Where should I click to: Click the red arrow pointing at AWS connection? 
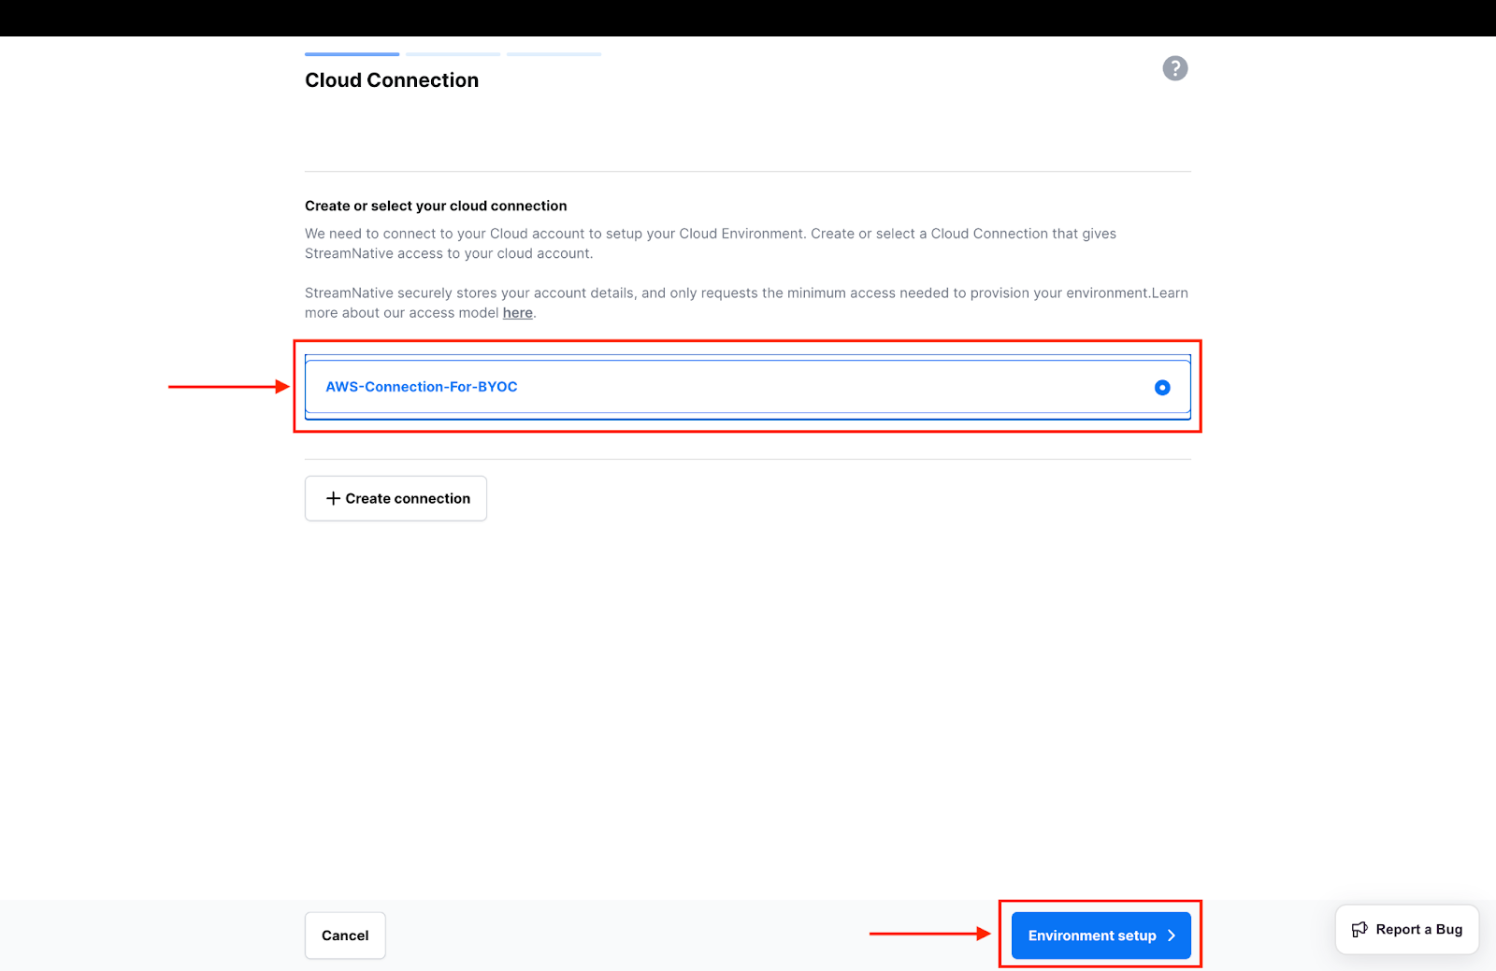pyautogui.click(x=228, y=386)
